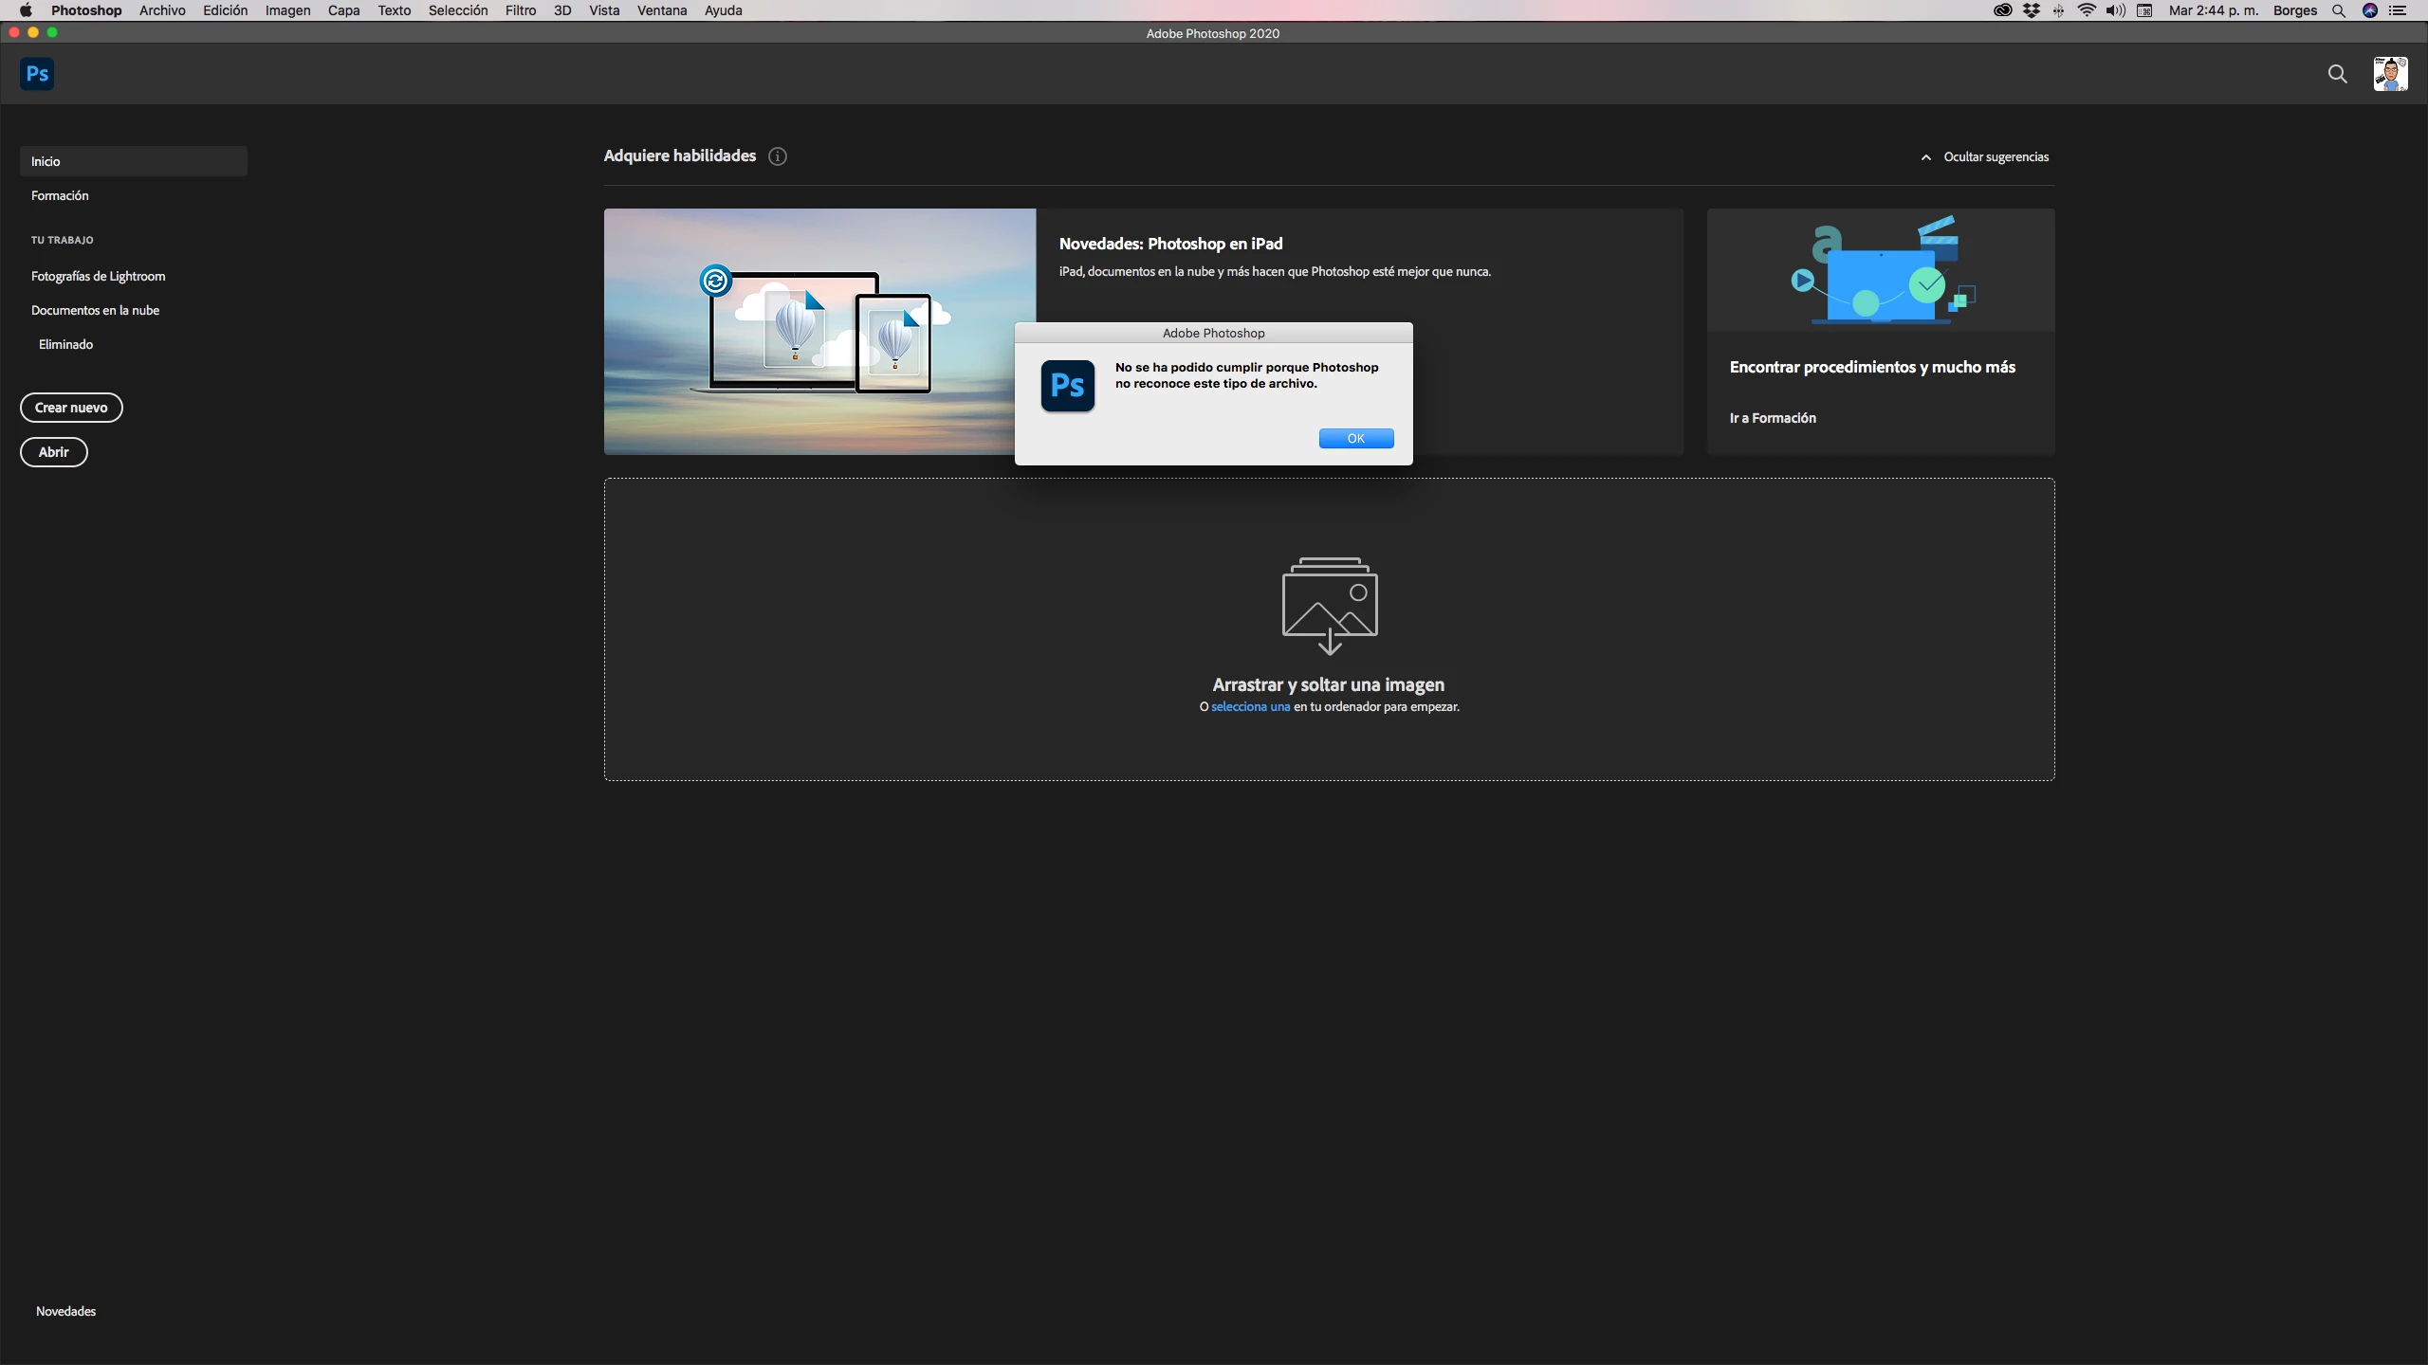Open the Filtro menu

point(521,10)
